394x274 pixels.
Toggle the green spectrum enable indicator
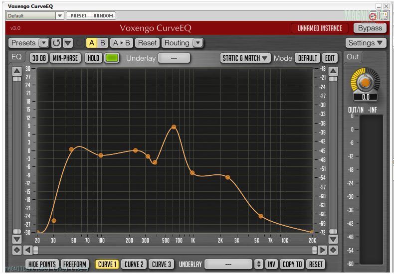coord(112,58)
